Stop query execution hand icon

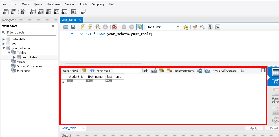point(105,27)
